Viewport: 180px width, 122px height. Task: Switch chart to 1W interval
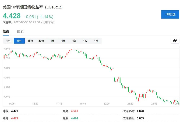[x=85, y=41]
